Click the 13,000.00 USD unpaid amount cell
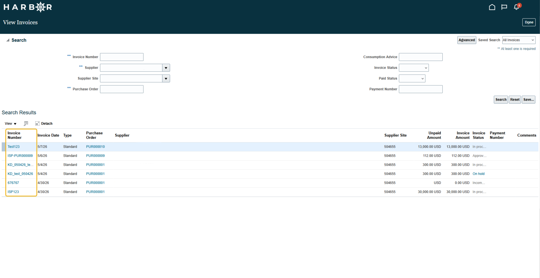Viewport: 540px width, 278px height. click(429, 147)
